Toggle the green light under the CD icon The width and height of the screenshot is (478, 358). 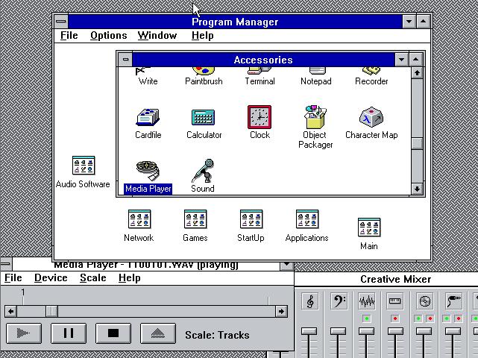tap(418, 318)
